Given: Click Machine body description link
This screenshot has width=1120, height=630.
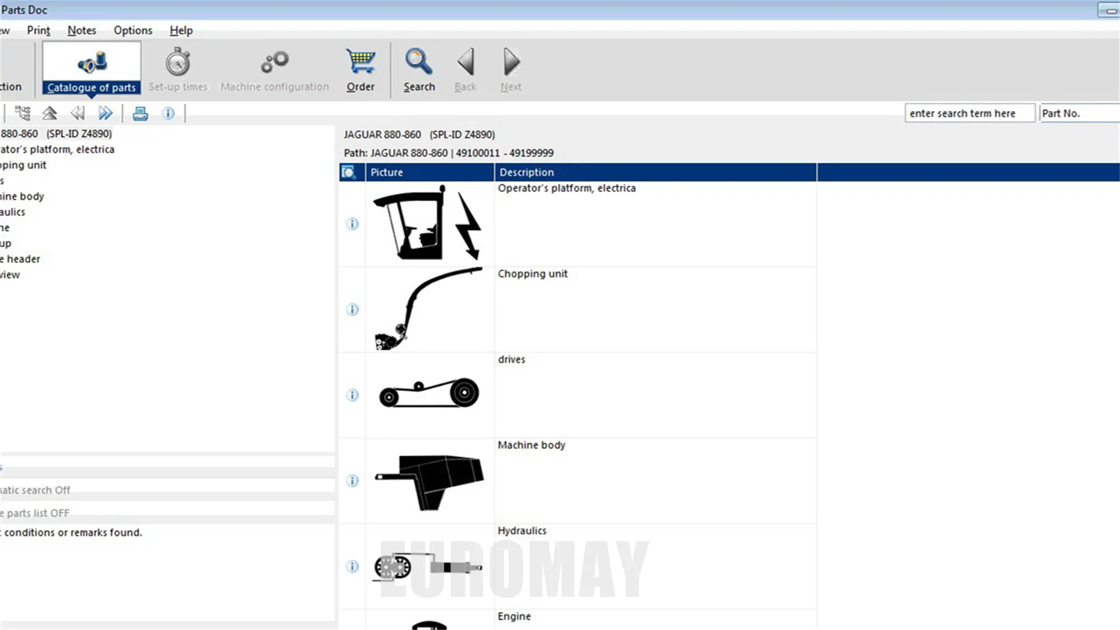Looking at the screenshot, I should click(531, 445).
